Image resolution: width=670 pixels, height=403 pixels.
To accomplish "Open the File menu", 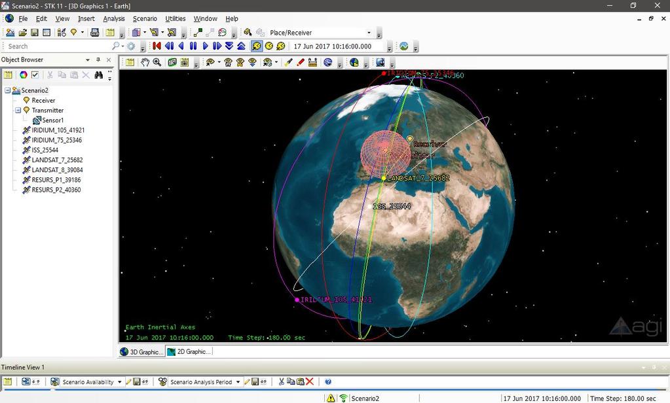I will pyautogui.click(x=23, y=19).
